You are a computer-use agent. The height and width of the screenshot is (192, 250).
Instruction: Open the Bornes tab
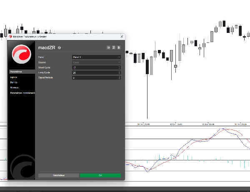pyautogui.click(x=14, y=82)
